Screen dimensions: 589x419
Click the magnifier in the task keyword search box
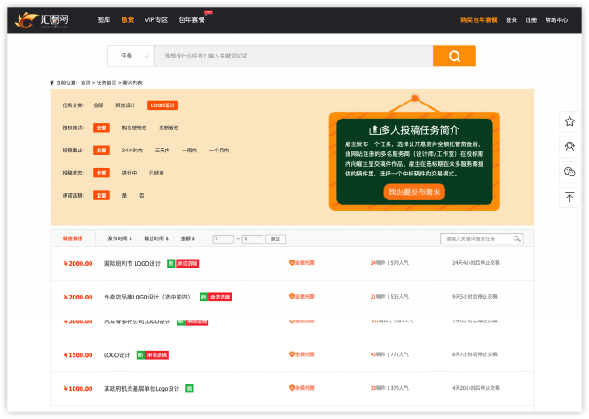(x=516, y=238)
